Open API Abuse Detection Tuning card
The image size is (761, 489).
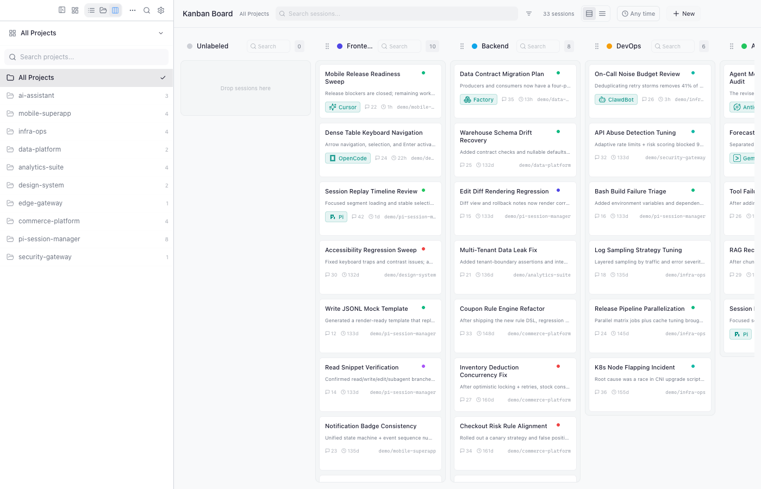(x=650, y=149)
